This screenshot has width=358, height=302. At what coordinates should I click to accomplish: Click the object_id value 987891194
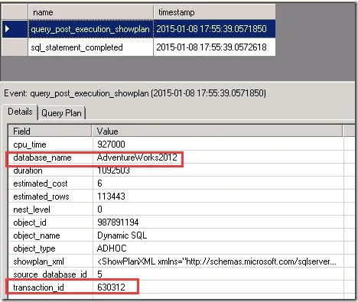[x=118, y=222]
